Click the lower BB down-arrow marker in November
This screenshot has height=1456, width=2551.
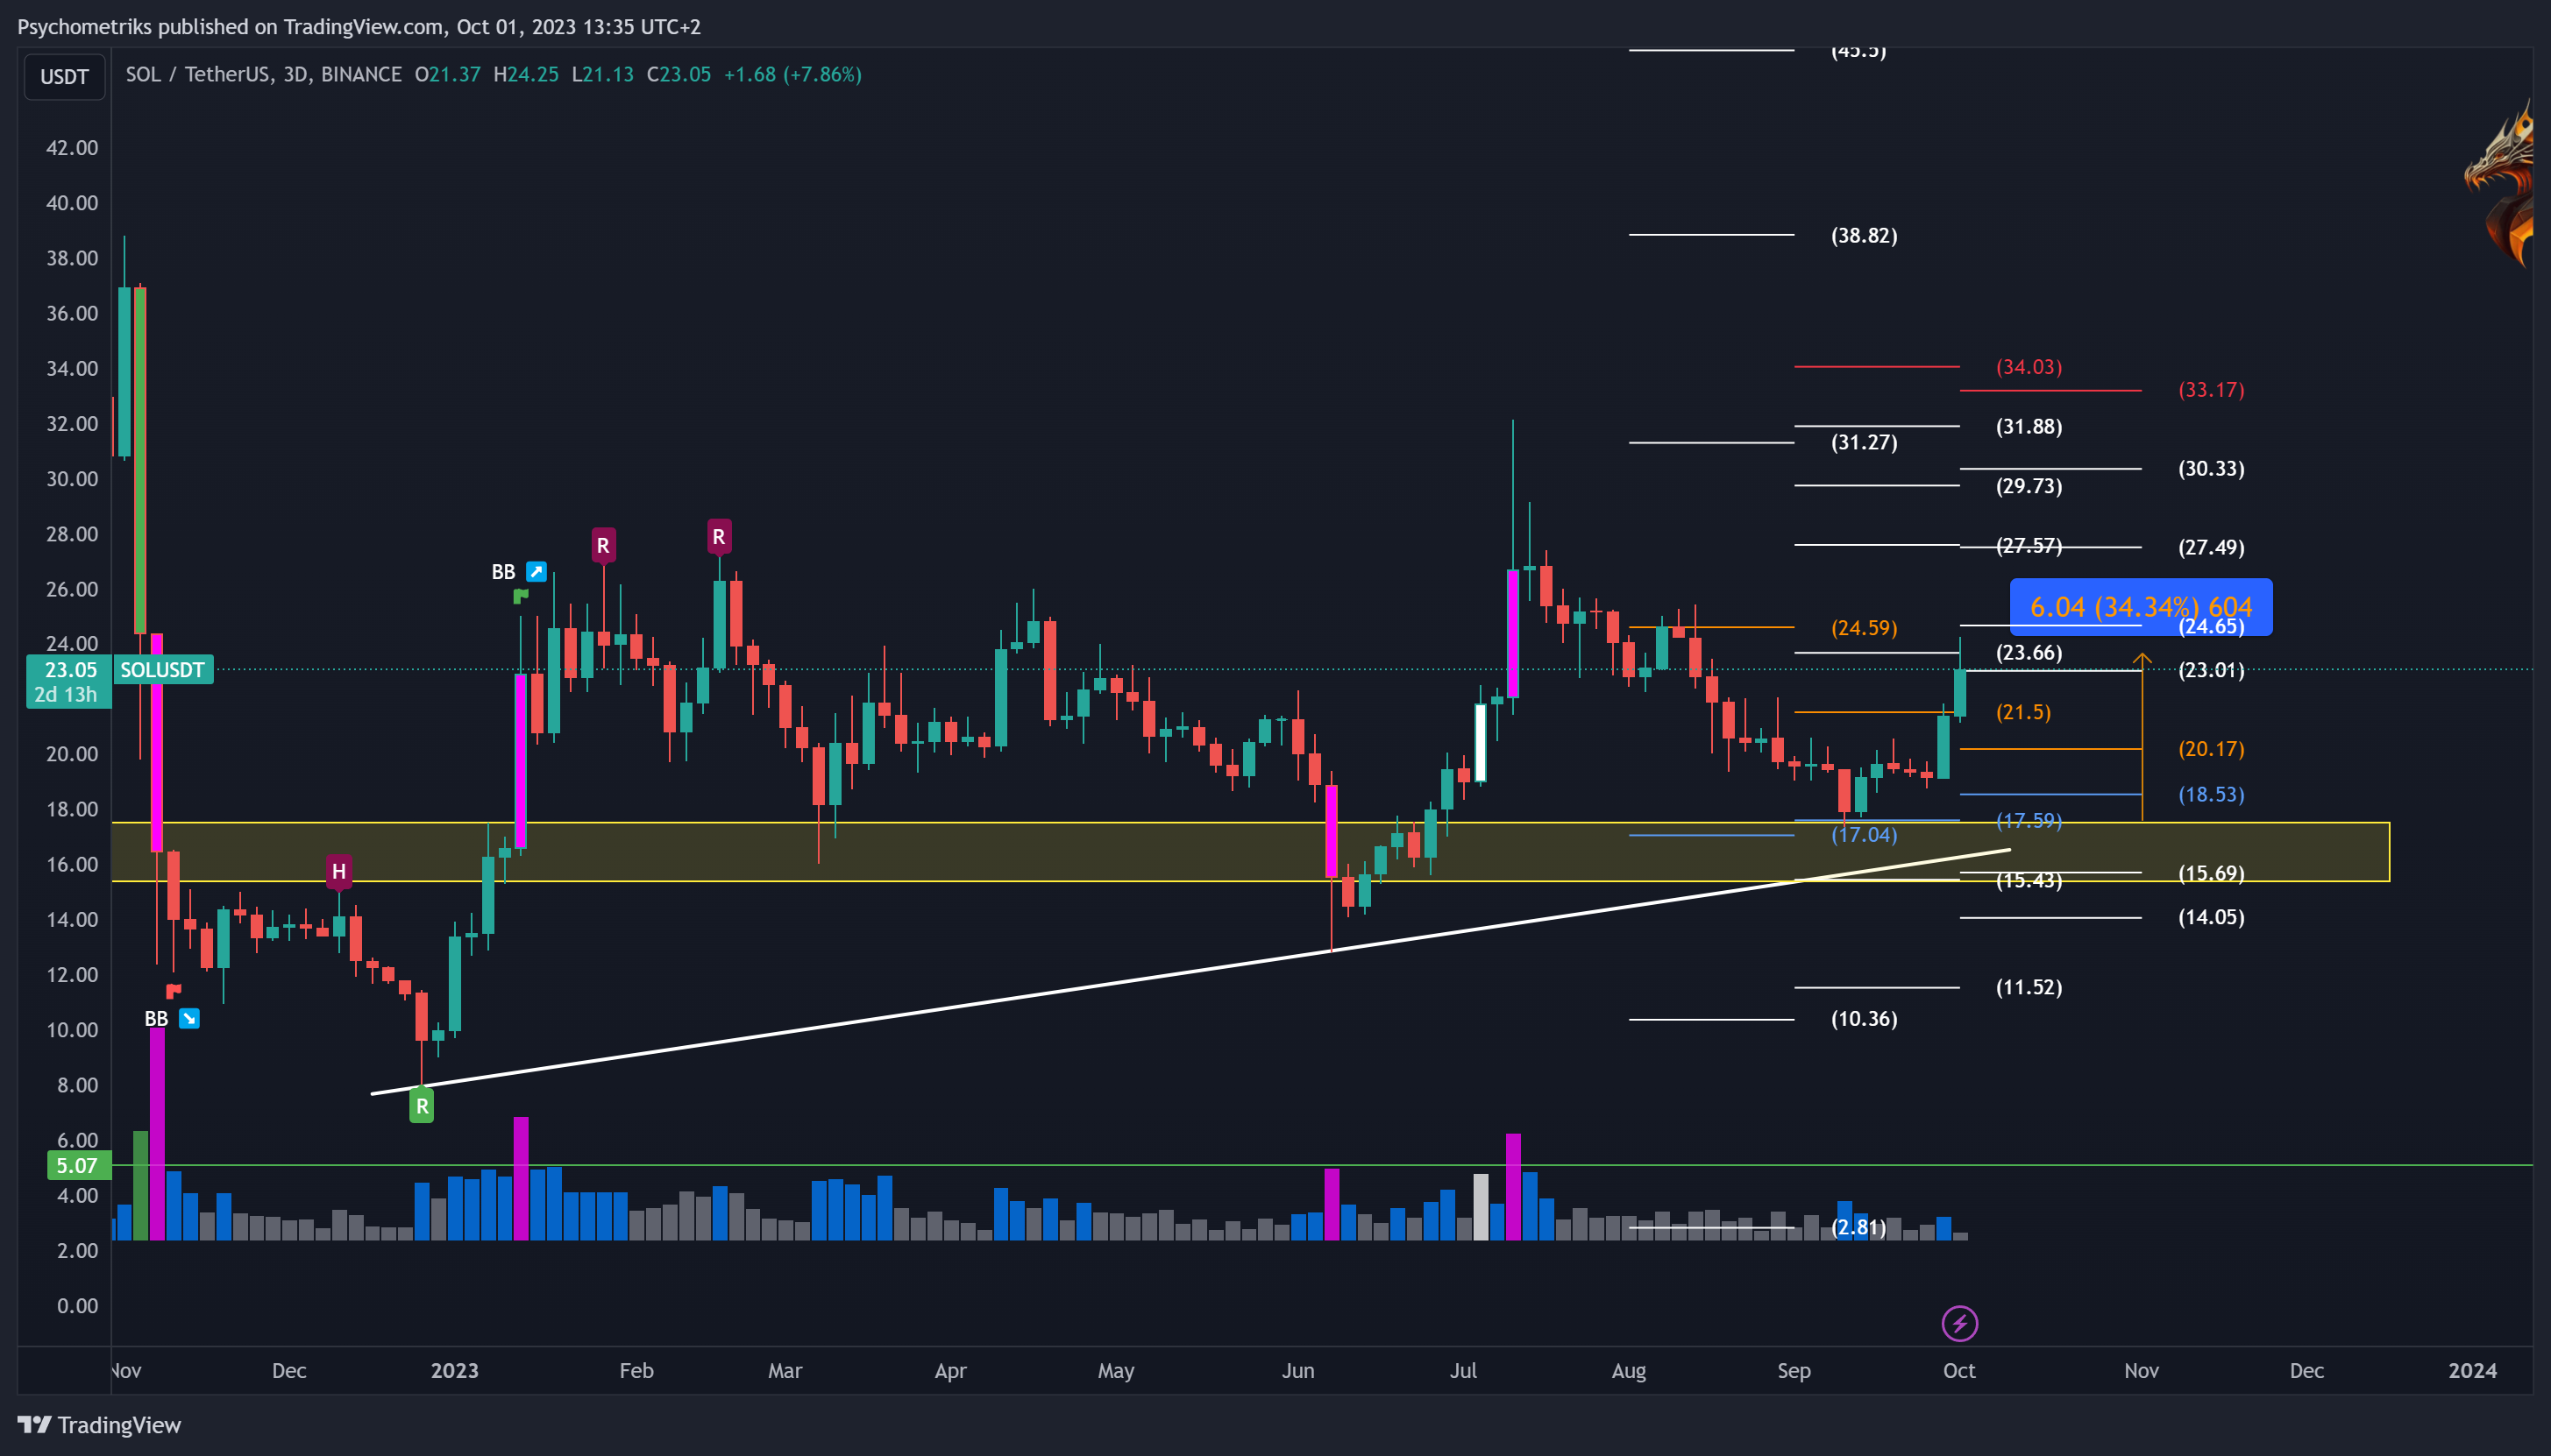(189, 1018)
